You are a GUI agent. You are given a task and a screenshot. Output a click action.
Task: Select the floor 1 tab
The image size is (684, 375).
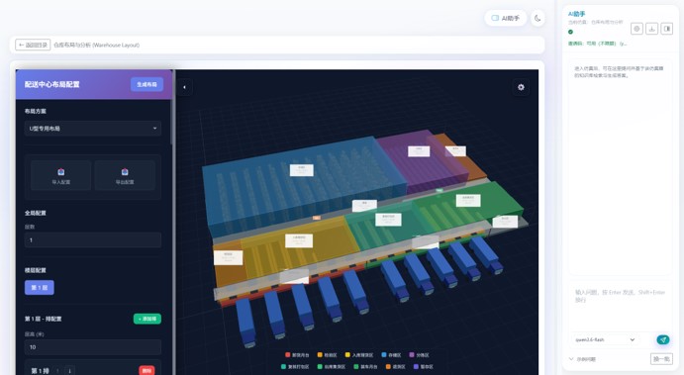[x=40, y=287]
